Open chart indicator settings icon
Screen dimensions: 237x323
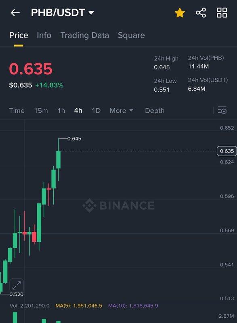coord(222,110)
